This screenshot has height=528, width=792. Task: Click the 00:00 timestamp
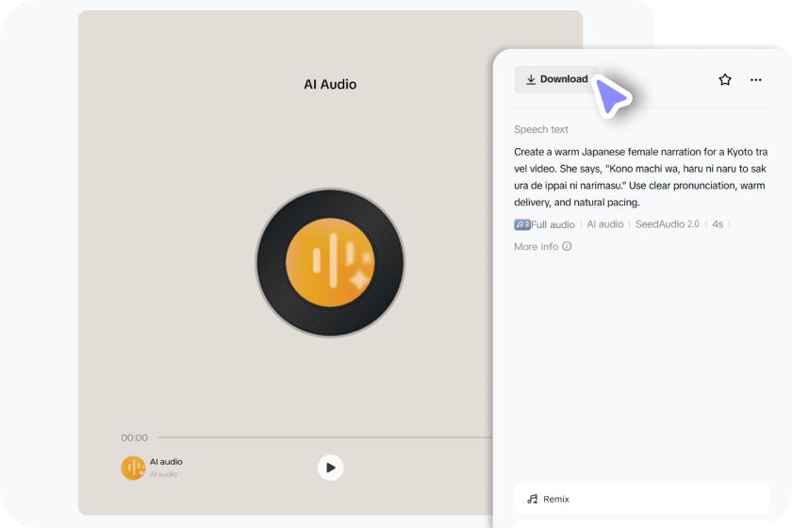pos(134,437)
